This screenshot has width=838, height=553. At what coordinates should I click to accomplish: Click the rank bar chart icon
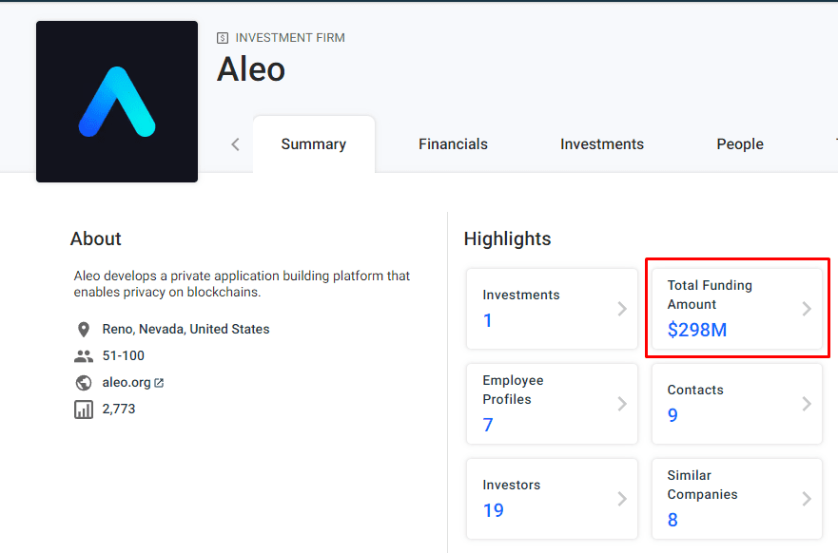(x=84, y=410)
